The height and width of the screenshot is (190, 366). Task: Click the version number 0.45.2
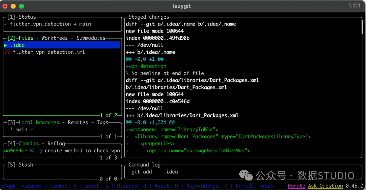(354, 186)
